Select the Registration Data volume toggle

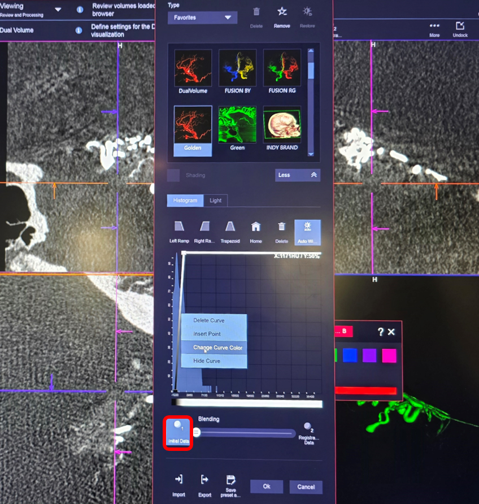click(308, 428)
